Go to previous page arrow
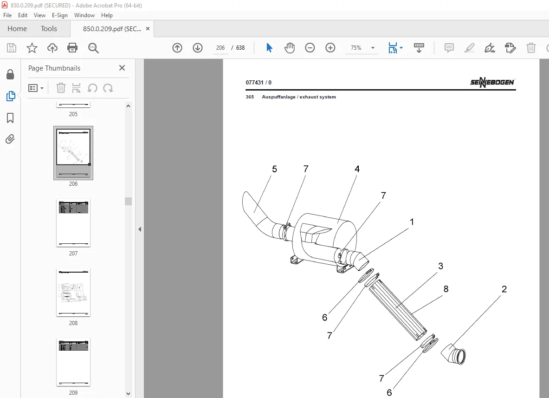This screenshot has height=398, width=549. coord(177,48)
